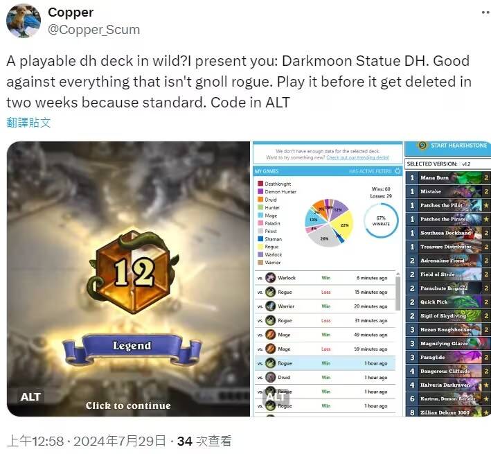Show ALT text on the Legend image

point(30,397)
